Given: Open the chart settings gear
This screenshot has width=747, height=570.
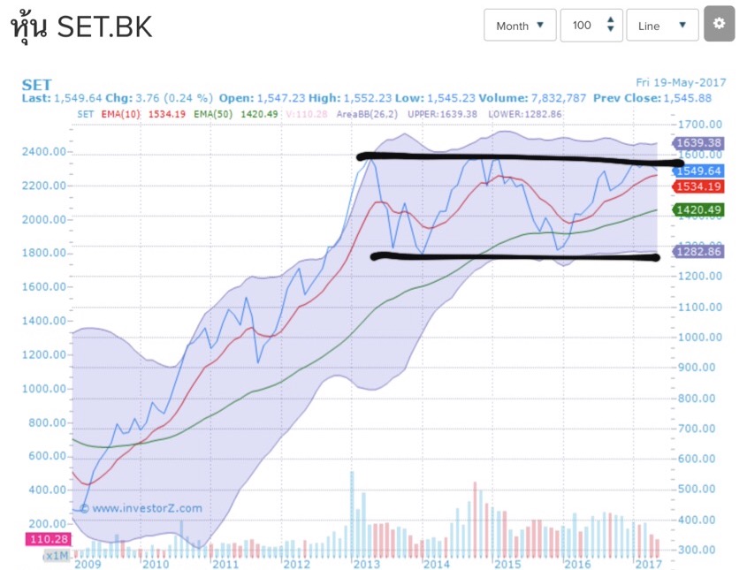Looking at the screenshot, I should click(x=719, y=25).
